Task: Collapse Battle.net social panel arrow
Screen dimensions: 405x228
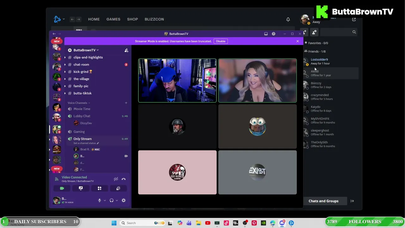Action: tap(352, 201)
